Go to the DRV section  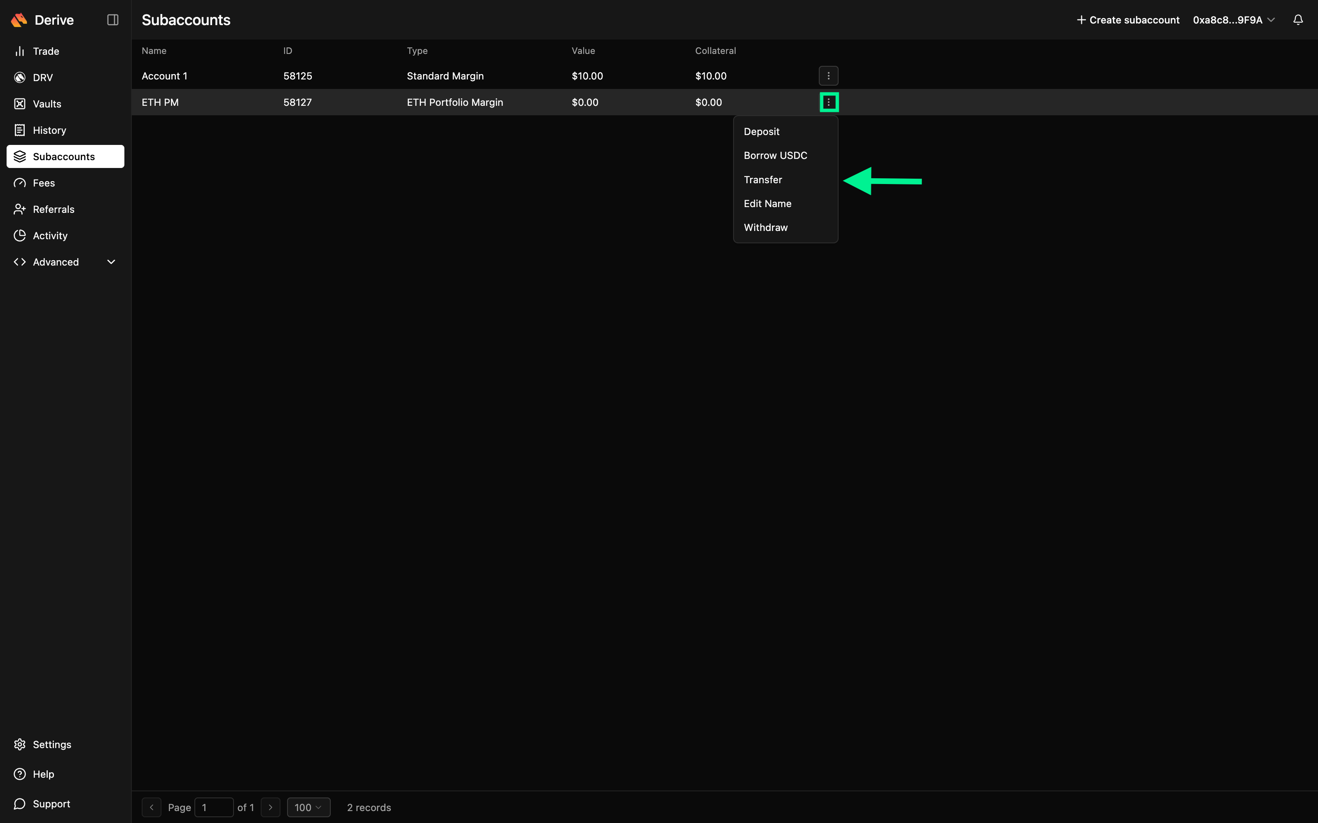[x=42, y=77]
